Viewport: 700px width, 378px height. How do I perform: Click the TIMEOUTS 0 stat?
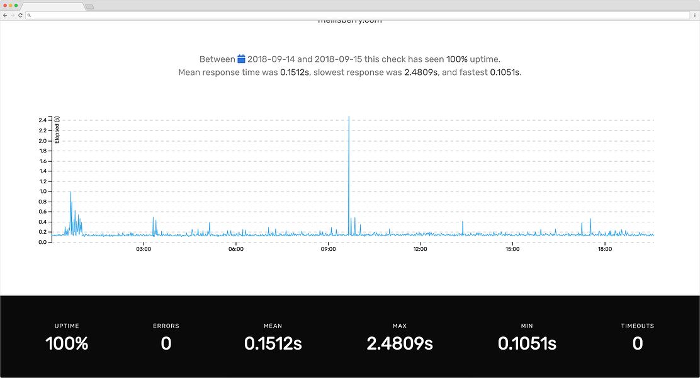(x=638, y=338)
